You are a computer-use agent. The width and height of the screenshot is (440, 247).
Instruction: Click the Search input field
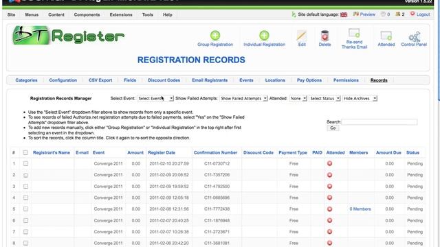[379, 122]
